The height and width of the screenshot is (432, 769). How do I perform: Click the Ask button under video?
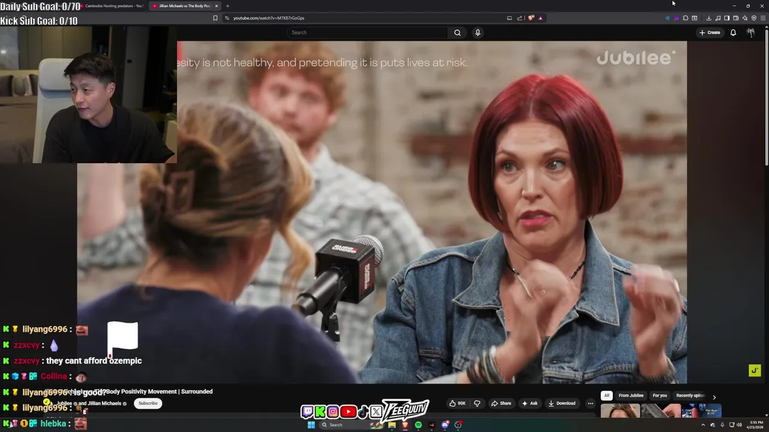pos(529,403)
